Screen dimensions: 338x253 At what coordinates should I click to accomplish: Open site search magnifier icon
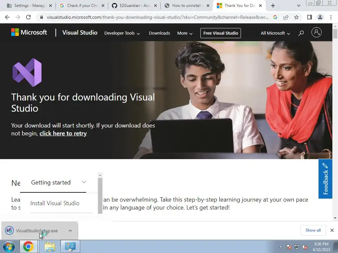coord(301,33)
